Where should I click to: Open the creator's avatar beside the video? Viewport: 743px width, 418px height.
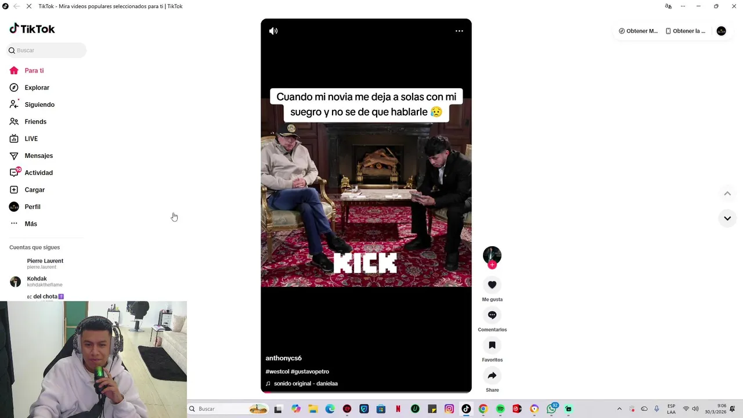(x=492, y=255)
